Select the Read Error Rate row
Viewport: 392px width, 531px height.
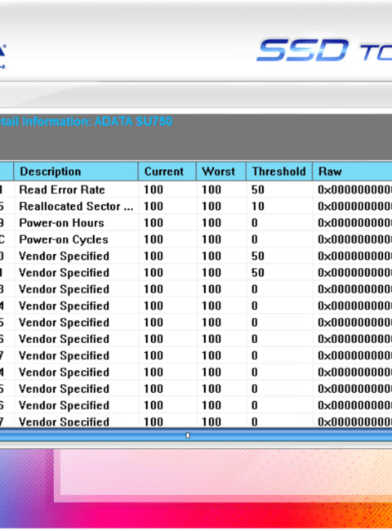196,190
